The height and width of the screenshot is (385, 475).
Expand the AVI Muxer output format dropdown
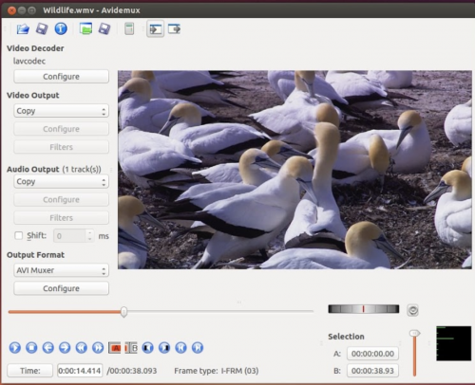(61, 270)
